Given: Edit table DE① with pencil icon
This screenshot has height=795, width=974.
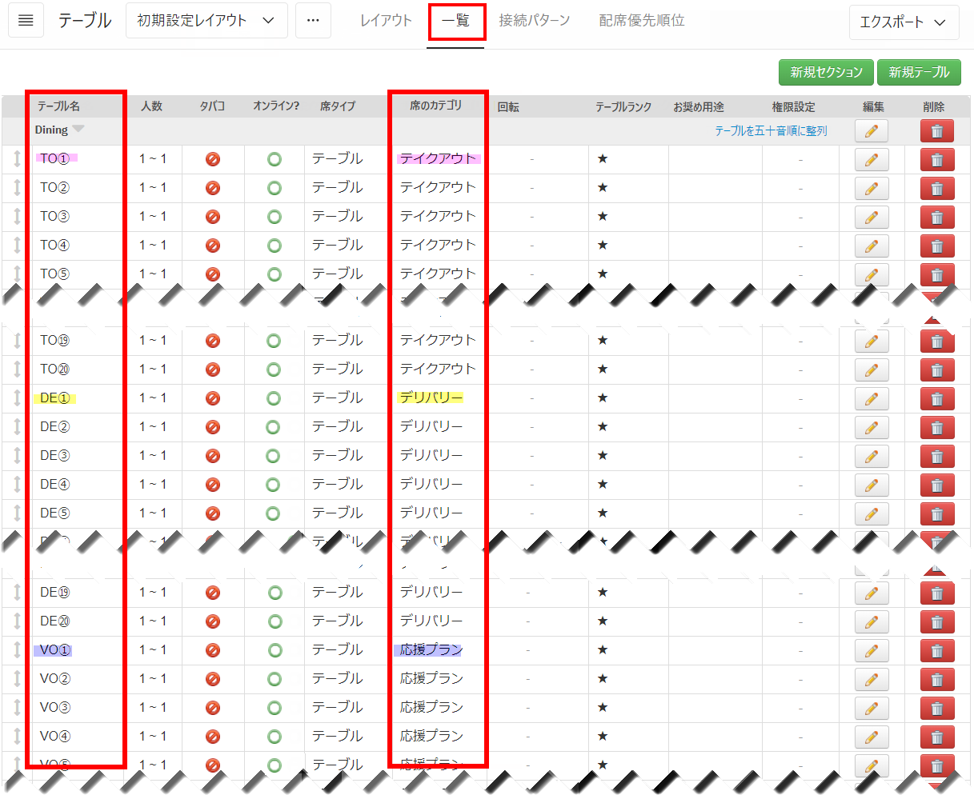Looking at the screenshot, I should pyautogui.click(x=872, y=399).
